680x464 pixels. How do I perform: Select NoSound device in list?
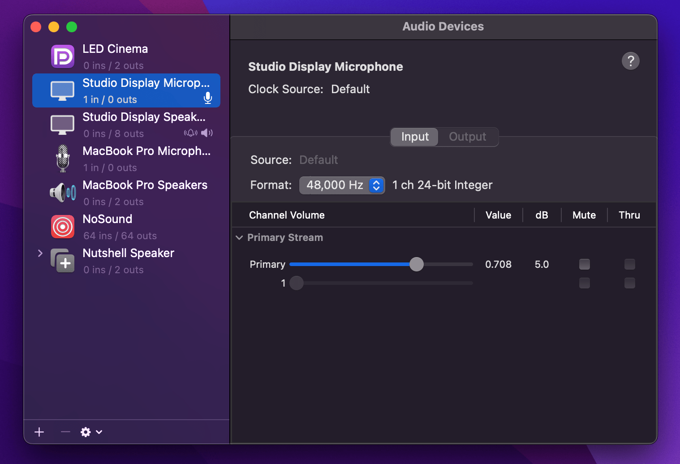(x=126, y=227)
